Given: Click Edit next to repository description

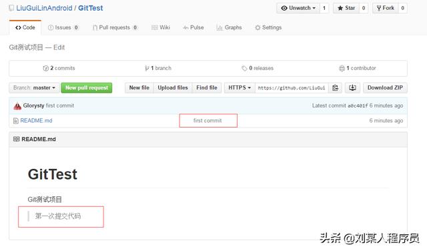Looking at the screenshot, I should [x=59, y=47].
